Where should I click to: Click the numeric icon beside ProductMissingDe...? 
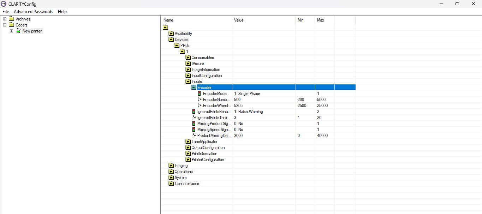point(194,136)
